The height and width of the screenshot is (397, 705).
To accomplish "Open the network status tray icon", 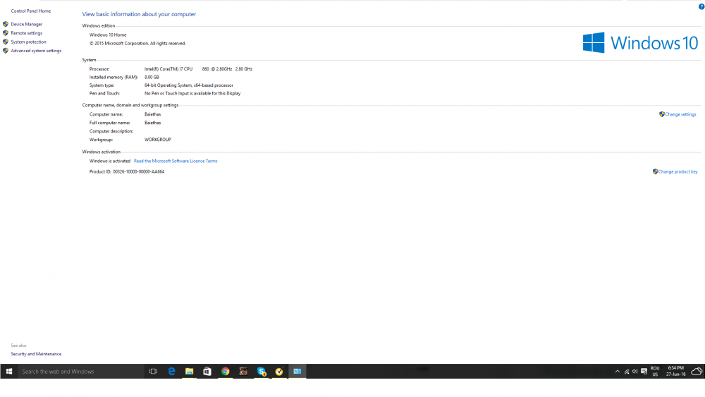I will pos(626,372).
